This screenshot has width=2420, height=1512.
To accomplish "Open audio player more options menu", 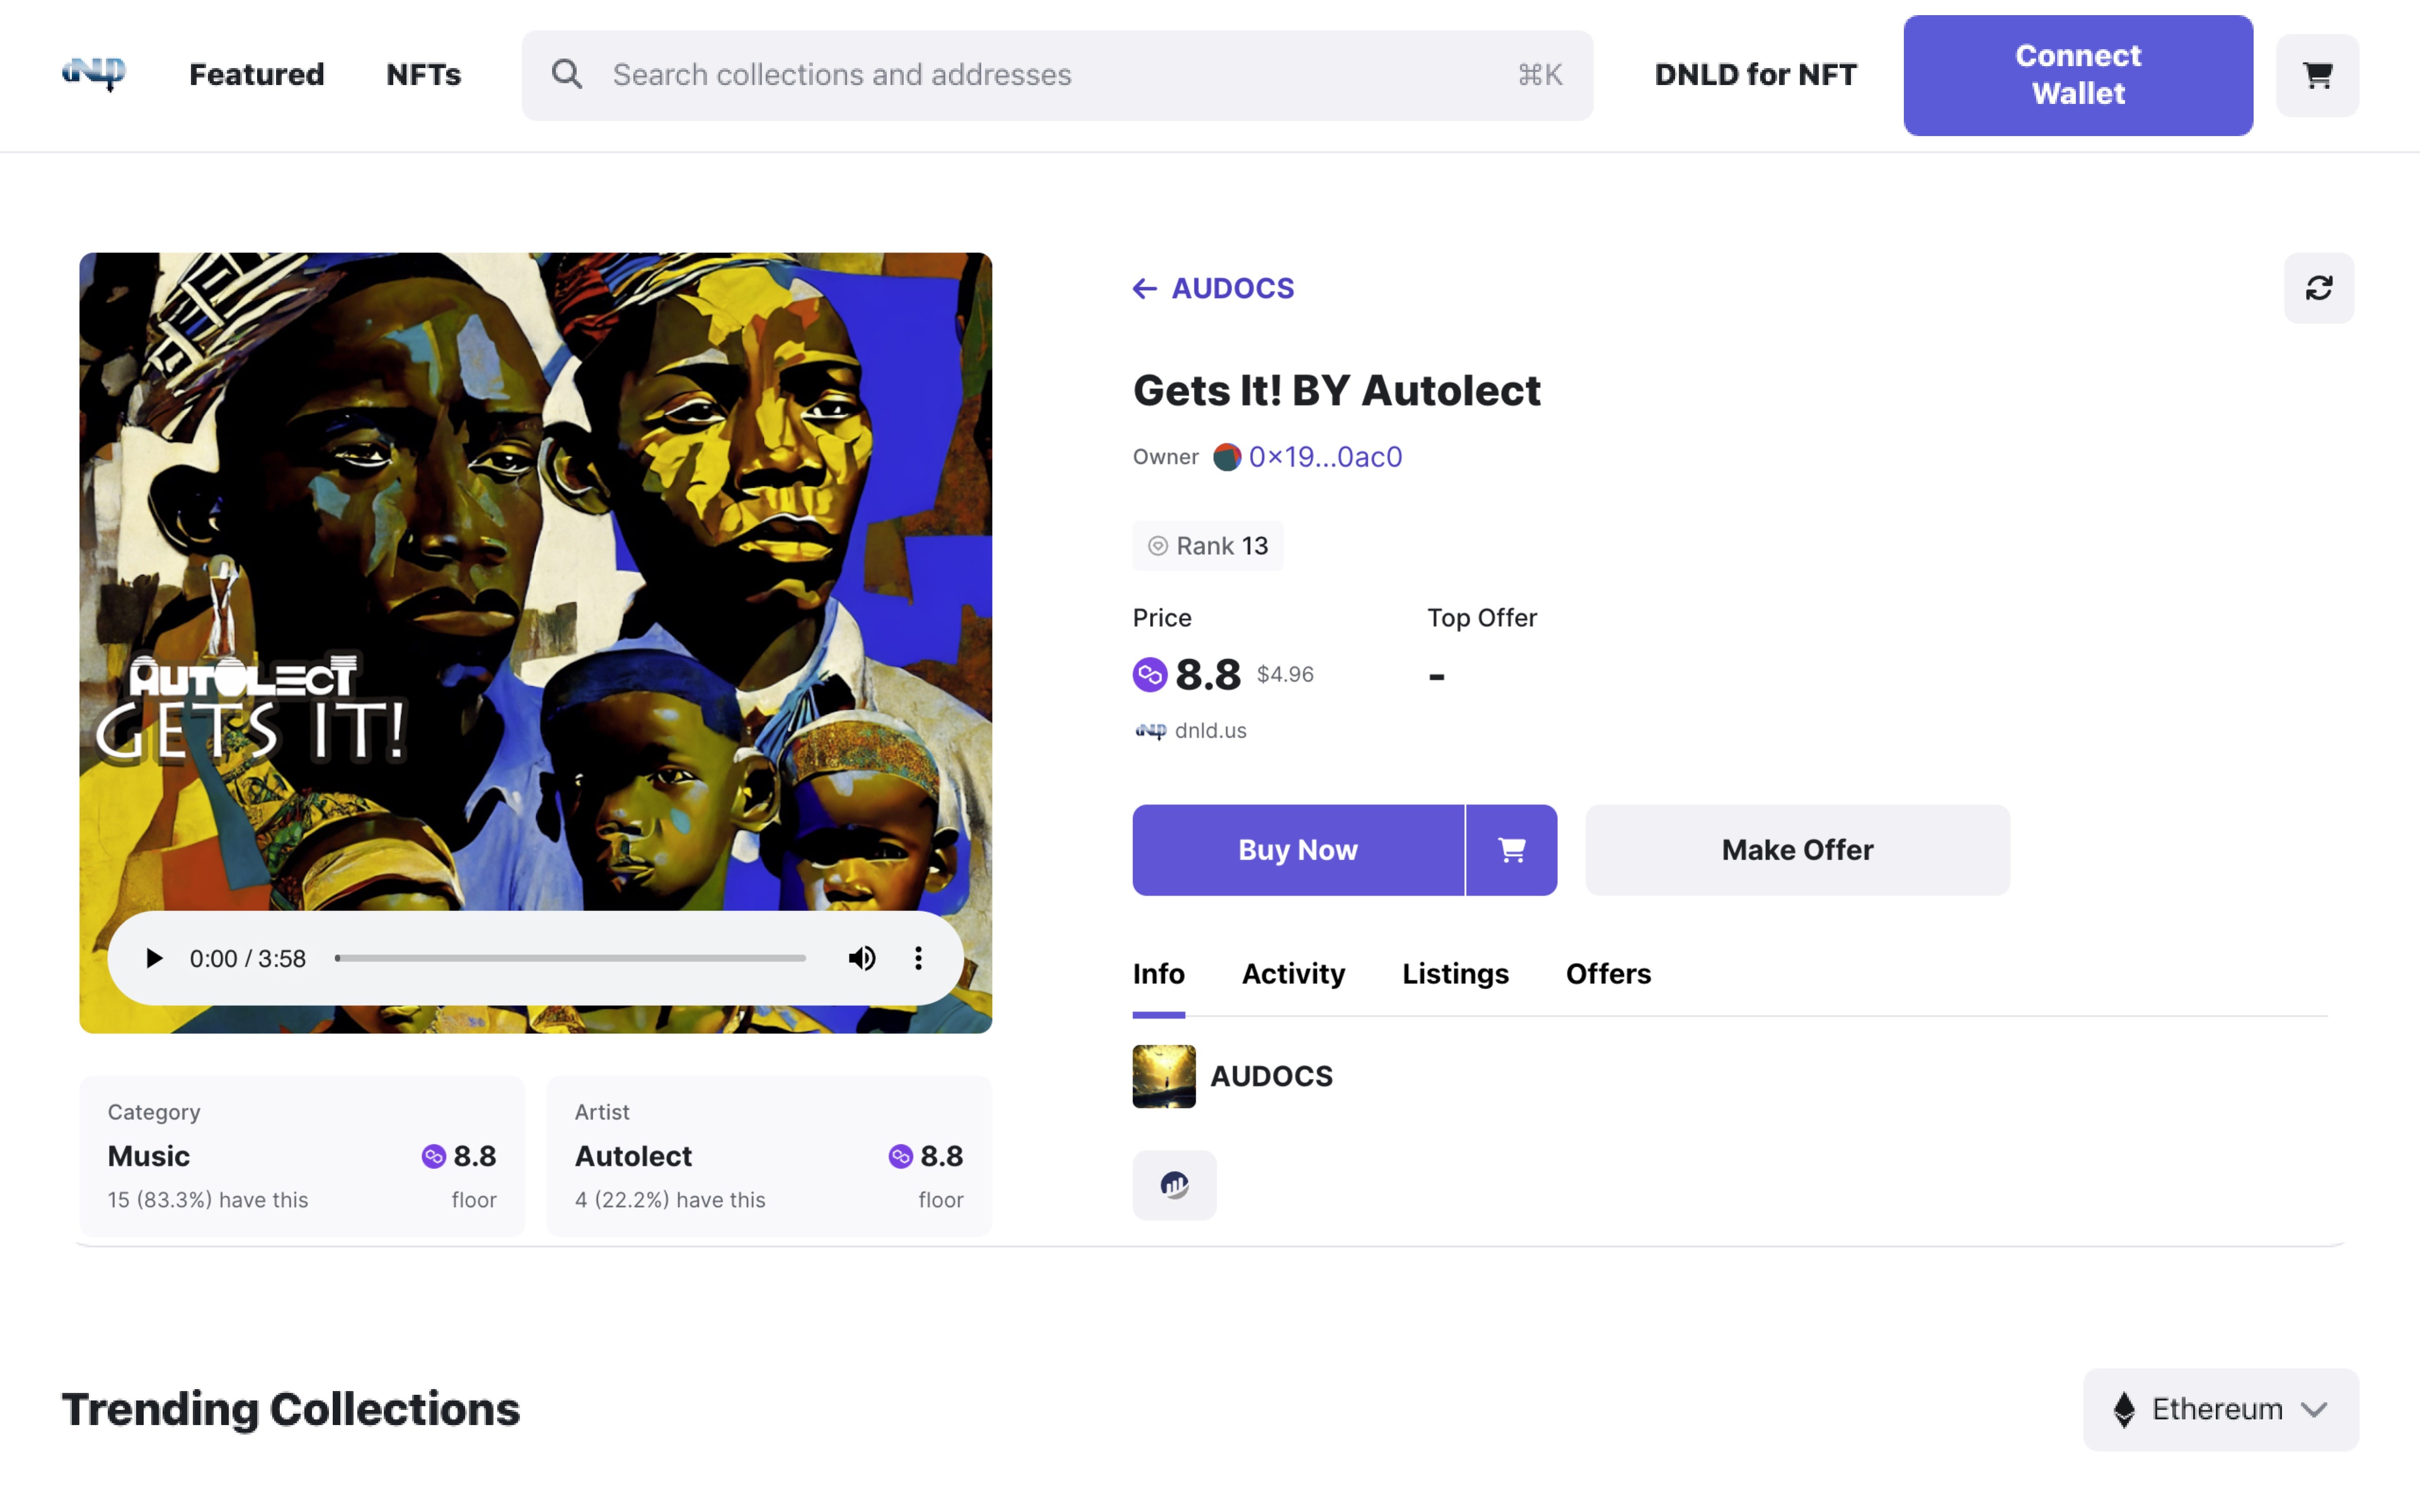I will (x=918, y=958).
